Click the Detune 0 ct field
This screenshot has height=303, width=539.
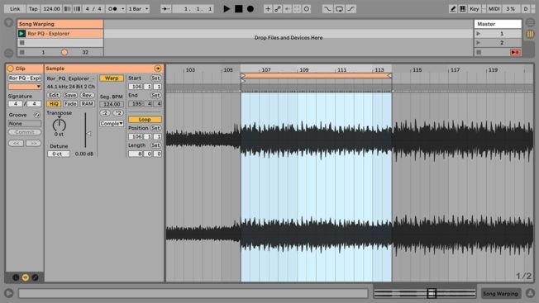(x=59, y=154)
